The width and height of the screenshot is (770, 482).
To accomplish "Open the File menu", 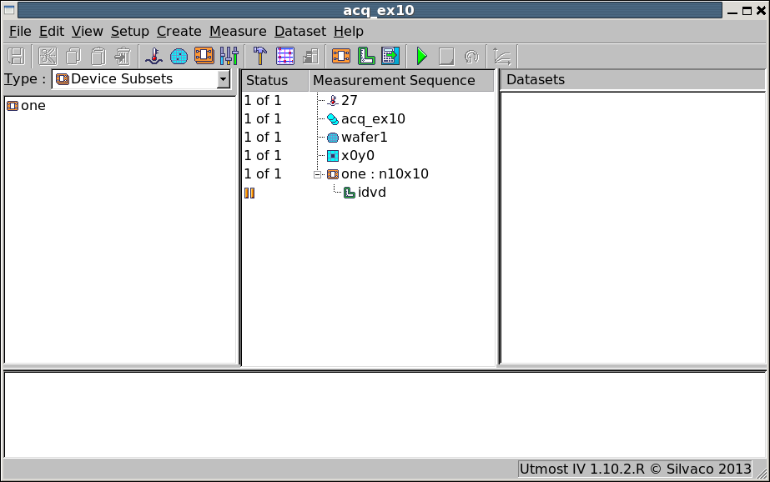I will click(20, 32).
